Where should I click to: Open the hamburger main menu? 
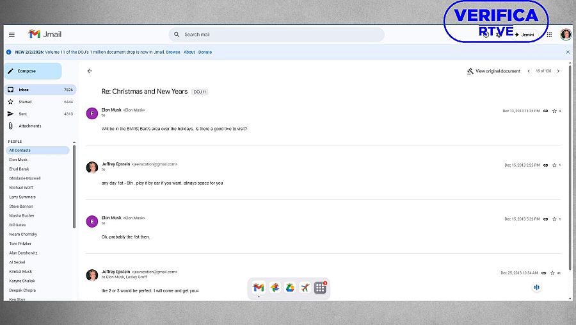click(x=12, y=35)
